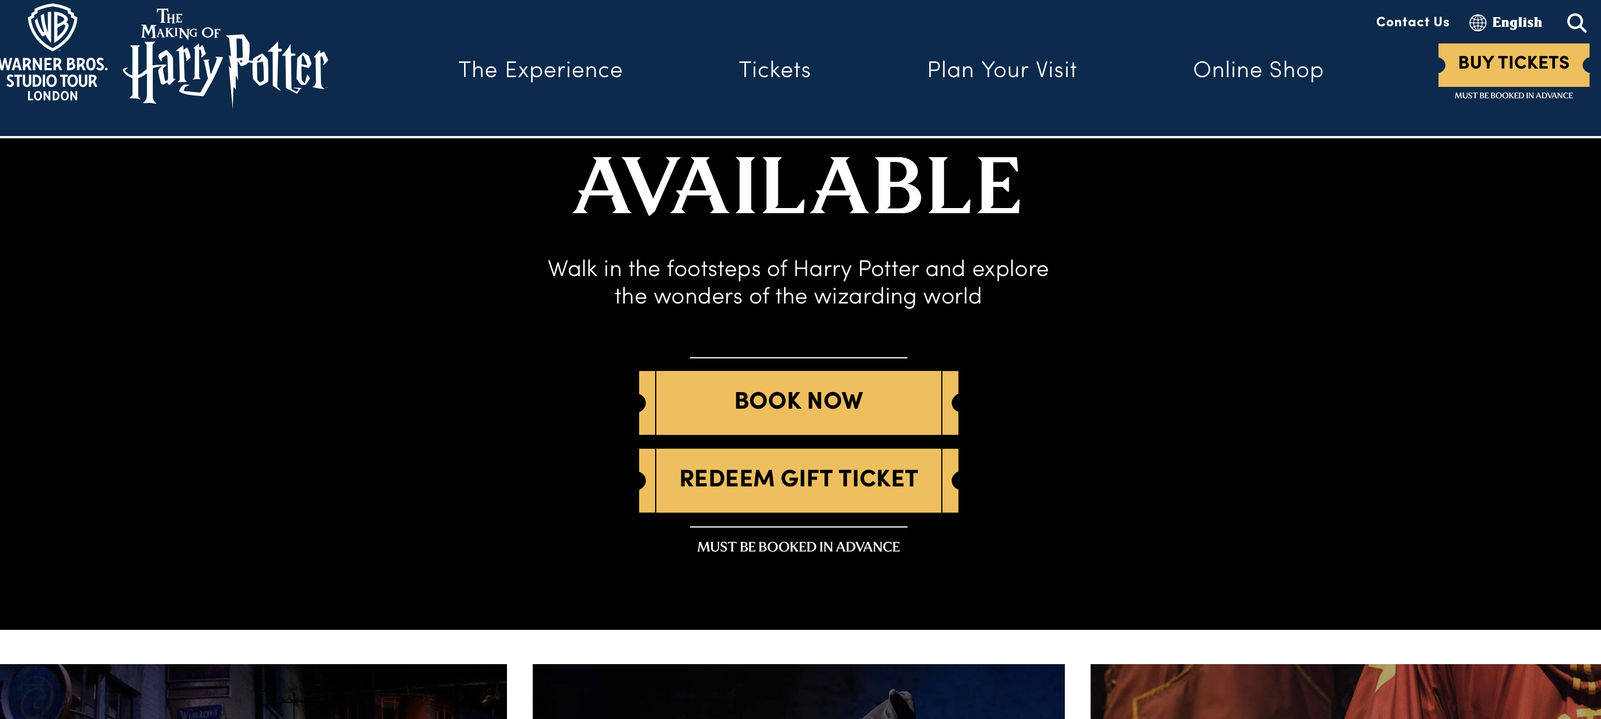This screenshot has height=719, width=1601.
Task: Open the middle dark blue thumbnail
Action: click(798, 691)
